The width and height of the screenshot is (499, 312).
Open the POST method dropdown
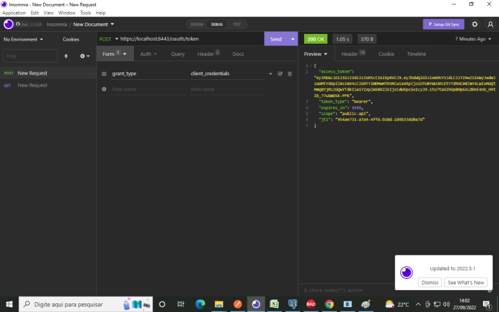109,39
